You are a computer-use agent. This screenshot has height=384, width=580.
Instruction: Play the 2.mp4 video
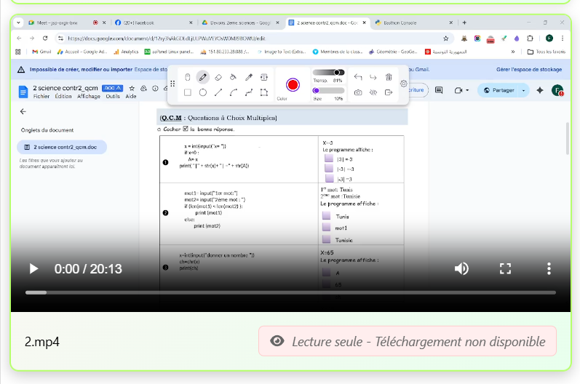(33, 268)
